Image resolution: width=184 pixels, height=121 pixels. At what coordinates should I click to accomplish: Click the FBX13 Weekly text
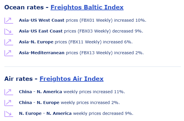[x=93, y=53]
